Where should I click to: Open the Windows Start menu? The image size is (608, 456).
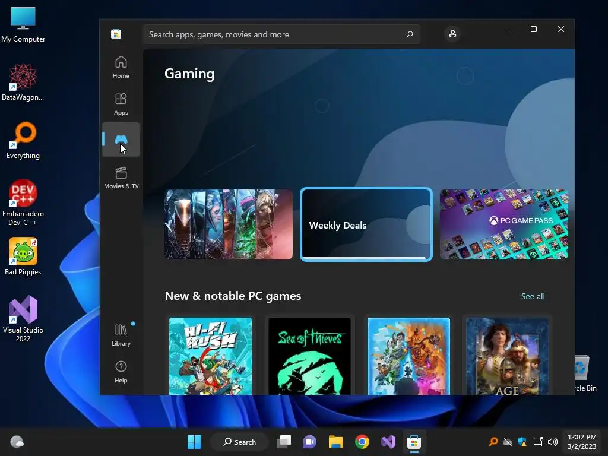tap(194, 442)
